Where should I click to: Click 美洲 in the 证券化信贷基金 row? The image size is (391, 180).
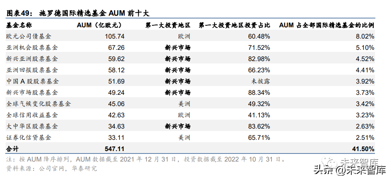184,138
